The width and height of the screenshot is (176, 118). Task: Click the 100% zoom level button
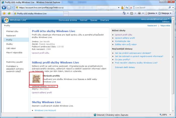point(163,115)
